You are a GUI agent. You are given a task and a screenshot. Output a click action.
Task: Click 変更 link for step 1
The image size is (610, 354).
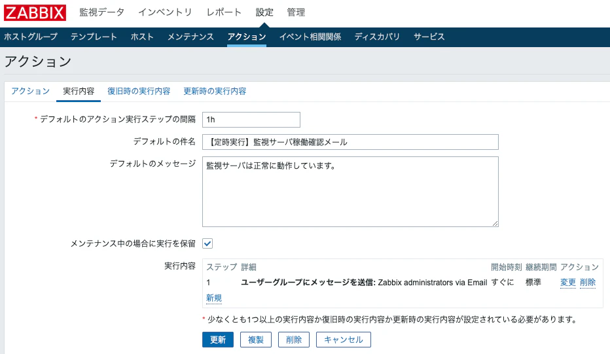(x=568, y=283)
